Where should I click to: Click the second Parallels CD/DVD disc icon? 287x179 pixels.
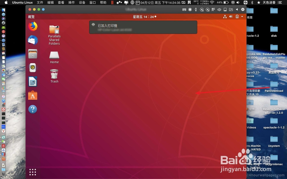[208, 10]
